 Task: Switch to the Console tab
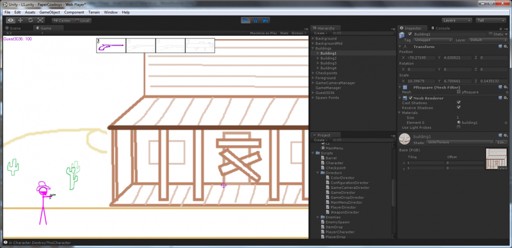coord(440,28)
